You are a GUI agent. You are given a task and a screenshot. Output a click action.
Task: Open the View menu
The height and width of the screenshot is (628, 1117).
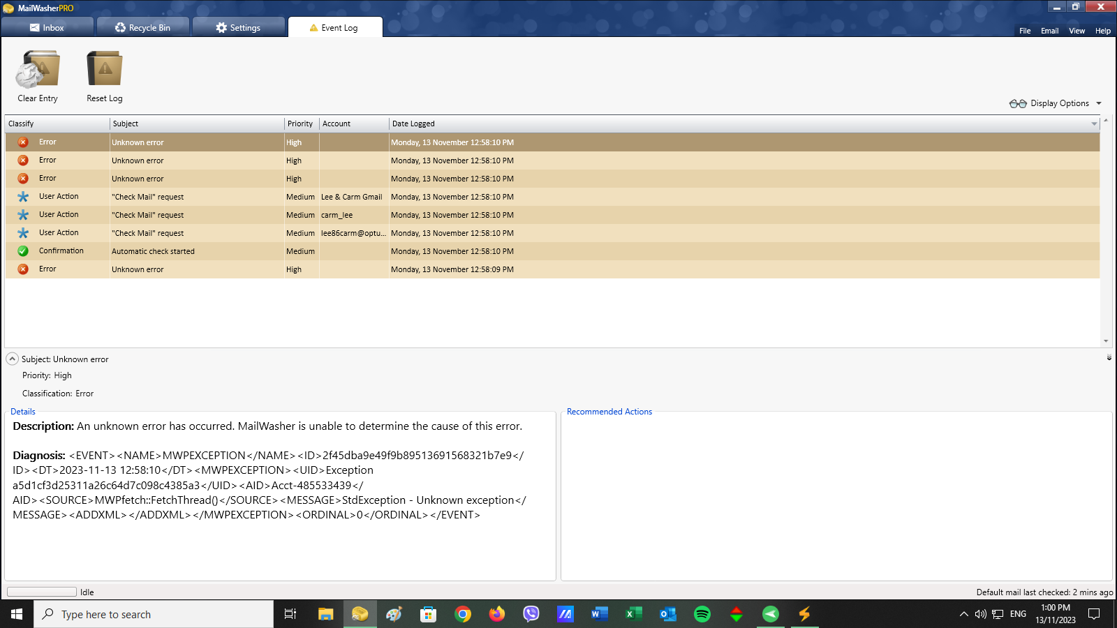[x=1077, y=31]
